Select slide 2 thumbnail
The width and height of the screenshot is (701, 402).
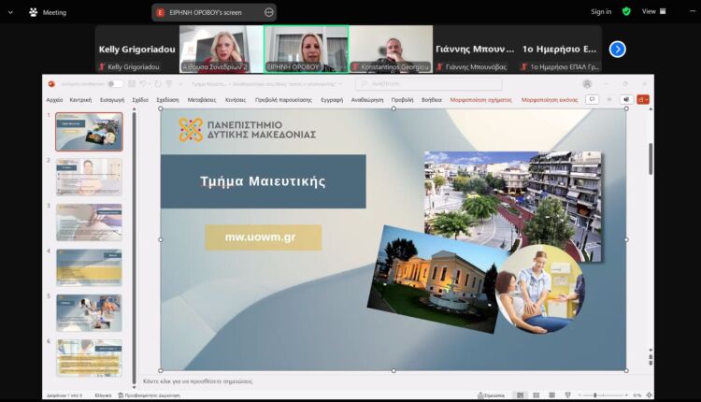coord(89,177)
